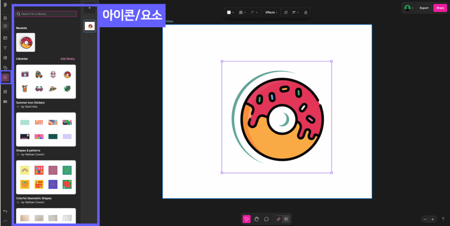Open the fill color swatch
Image resolution: width=450 pixels, height=226 pixels.
(x=229, y=13)
